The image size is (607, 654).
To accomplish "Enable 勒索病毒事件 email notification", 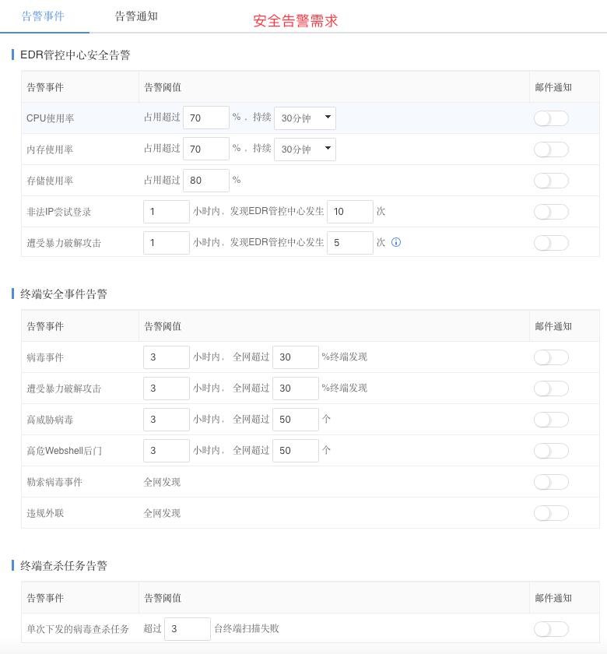I will [x=551, y=482].
